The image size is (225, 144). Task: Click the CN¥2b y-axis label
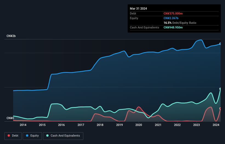(x=11, y=36)
